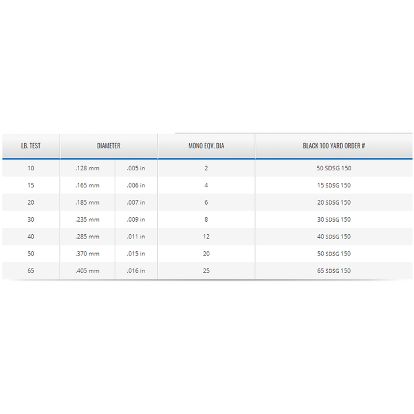Click the .235 mm diameter cell
This screenshot has height=414, width=414.
[x=88, y=220]
